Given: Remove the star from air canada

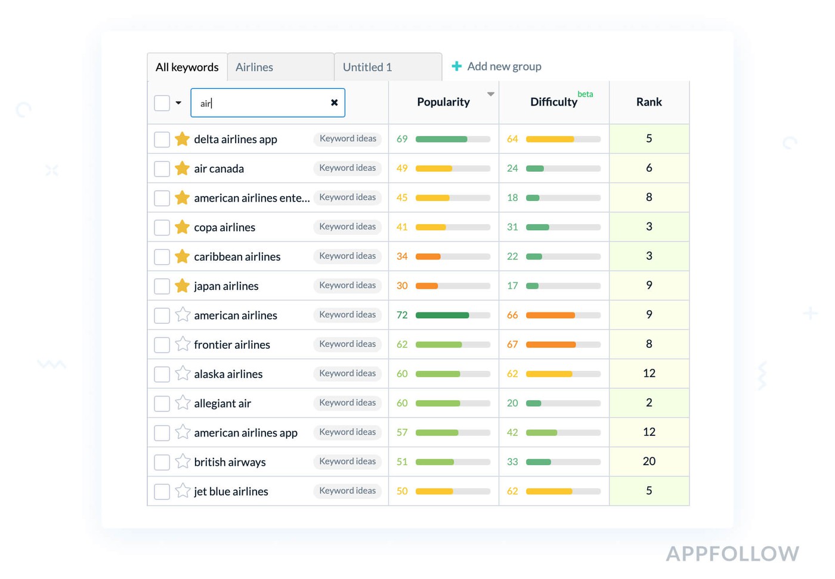Looking at the screenshot, I should 182,168.
